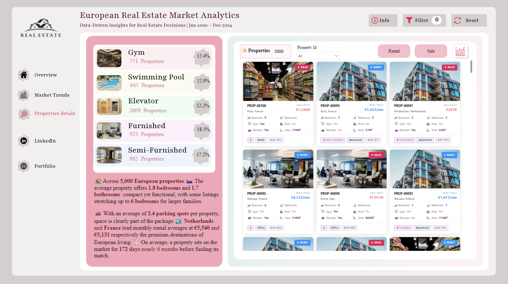This screenshot has width=508, height=284.
Task: Select the Gym amenity card
Action: [154, 58]
